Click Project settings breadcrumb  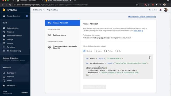52,10
